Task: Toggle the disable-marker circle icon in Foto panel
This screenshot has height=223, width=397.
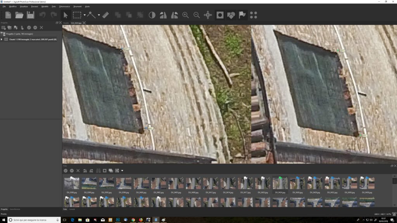Action: tap(72, 170)
